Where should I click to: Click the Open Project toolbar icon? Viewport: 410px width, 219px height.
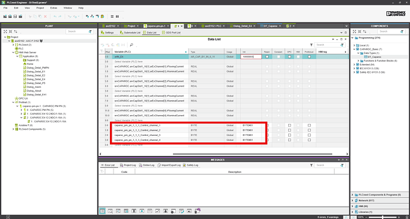tap(10, 17)
